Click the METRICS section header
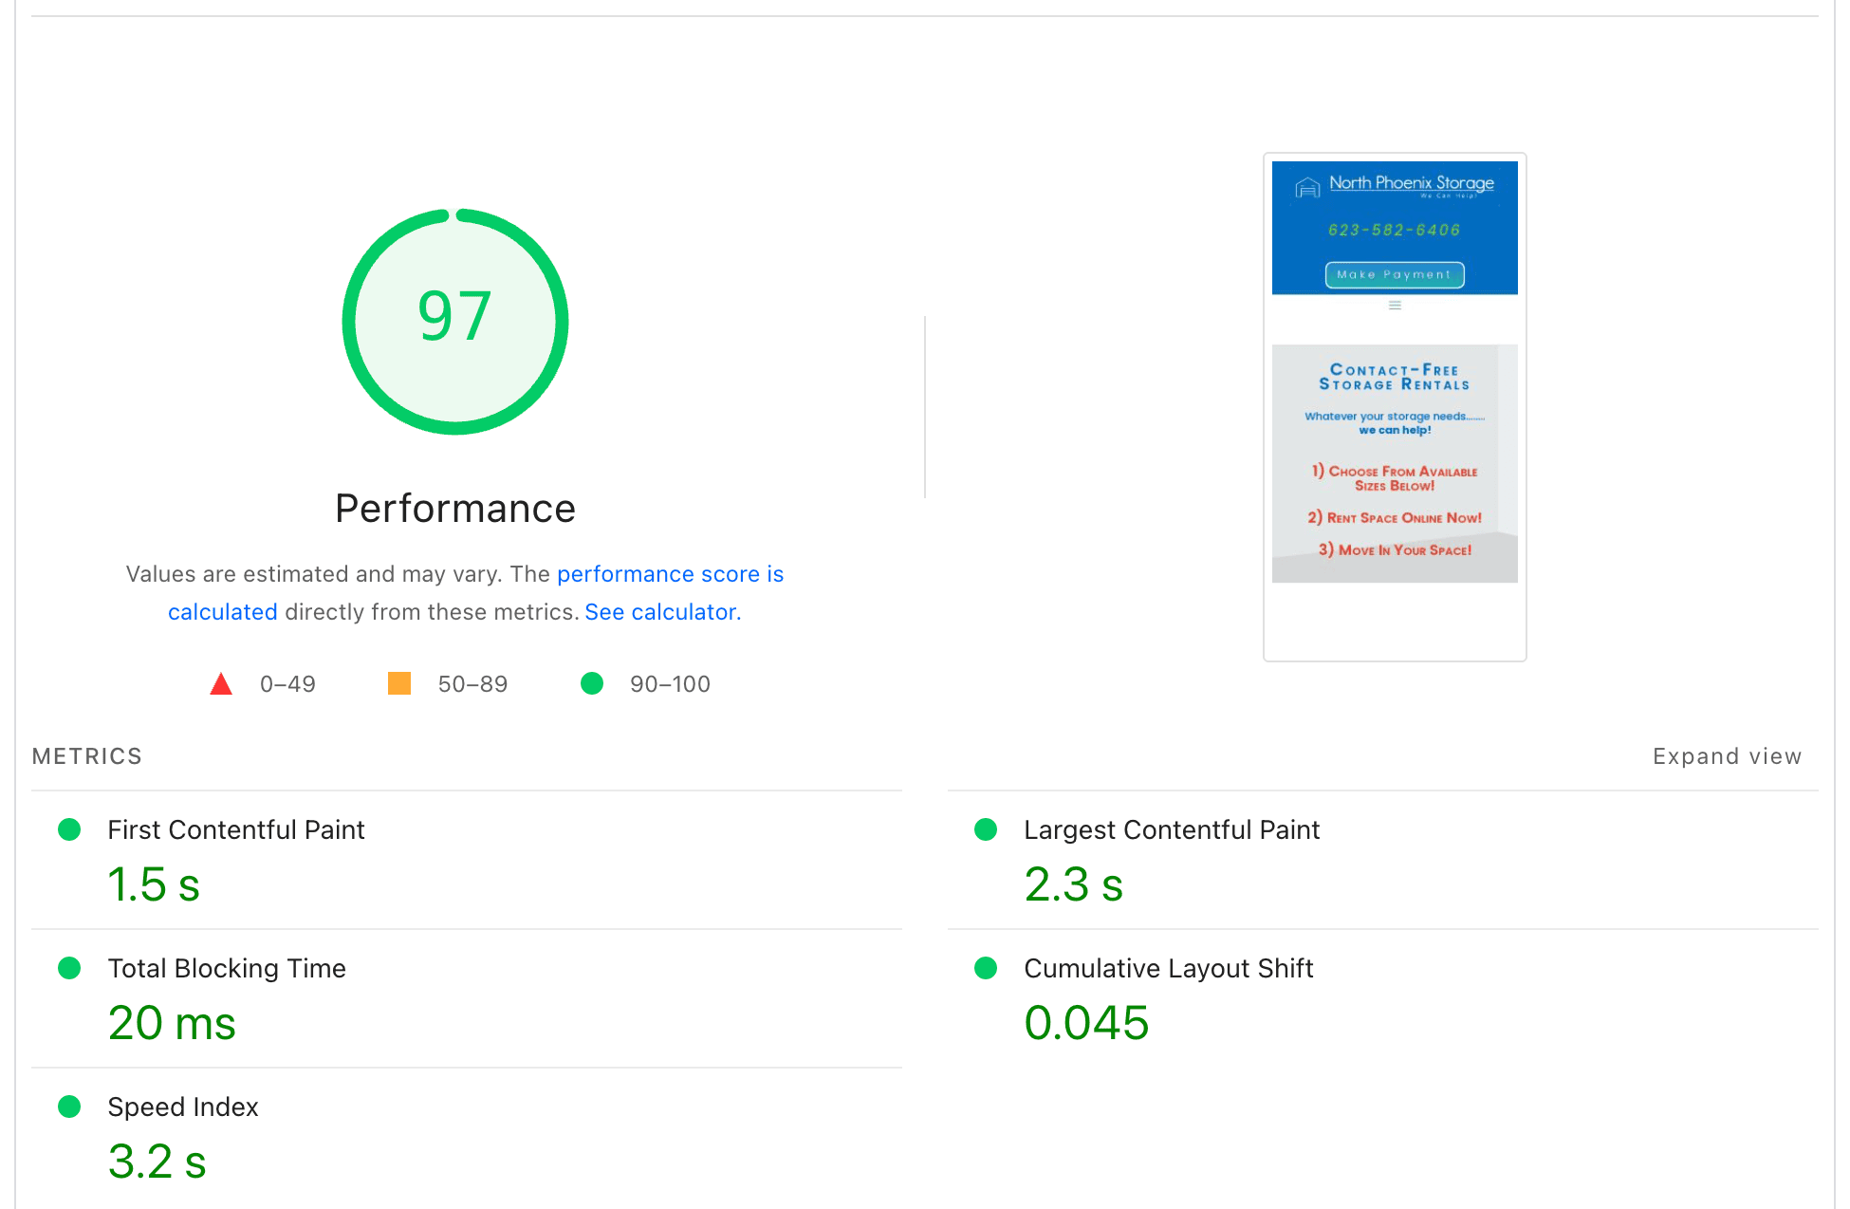 pos(86,756)
